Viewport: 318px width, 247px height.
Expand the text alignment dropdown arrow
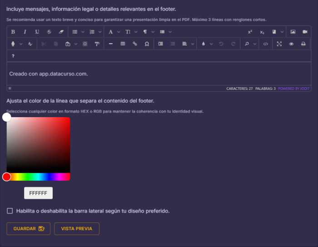click(193, 44)
